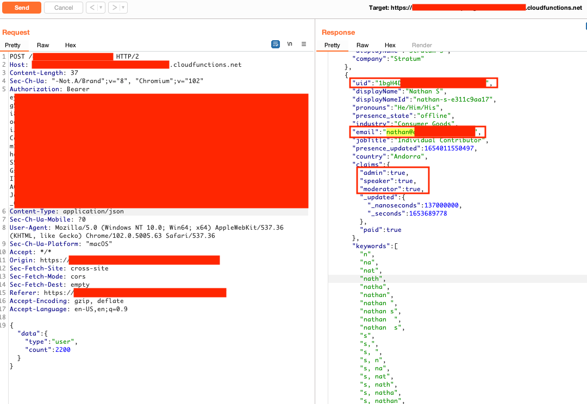Click the "displayNameId" response line
Viewport: 587px width, 404px height.
424,99
